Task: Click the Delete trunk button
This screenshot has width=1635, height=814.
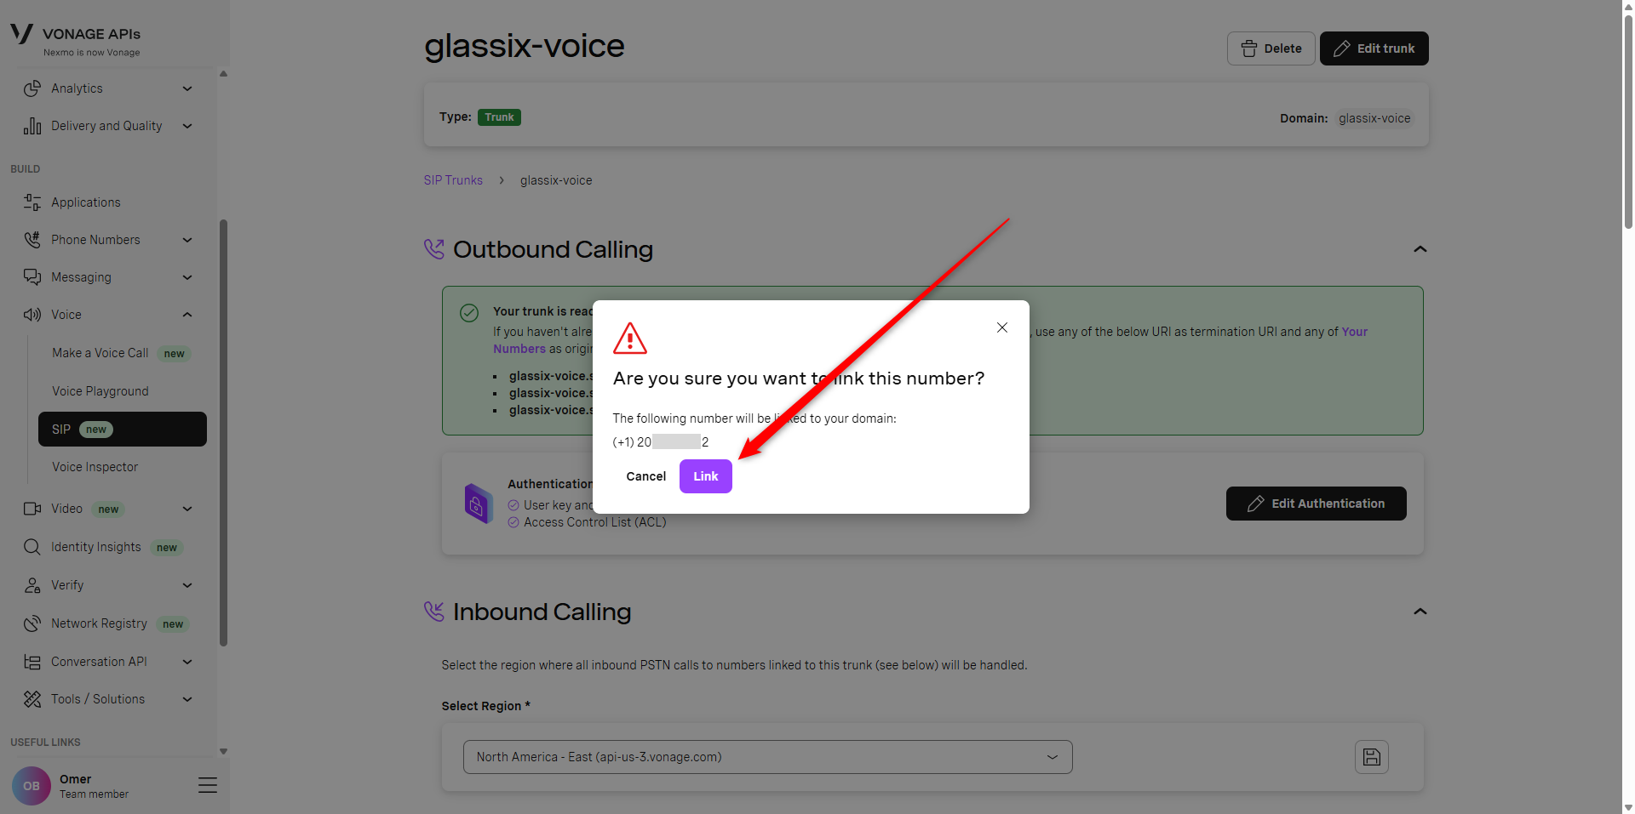Action: (x=1271, y=48)
